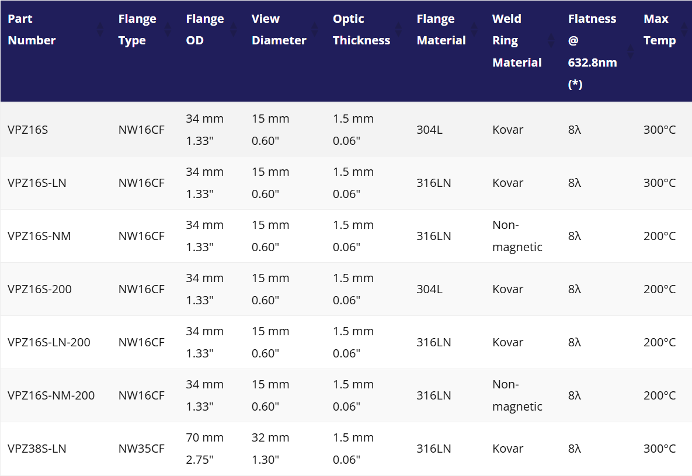Click sort arrows next to Max Temp
Screen dimensions: 692x476
tap(684, 29)
